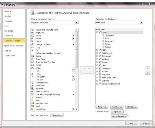Select the Hyperlink globe icon
This screenshot has width=155, height=128.
[33, 88]
